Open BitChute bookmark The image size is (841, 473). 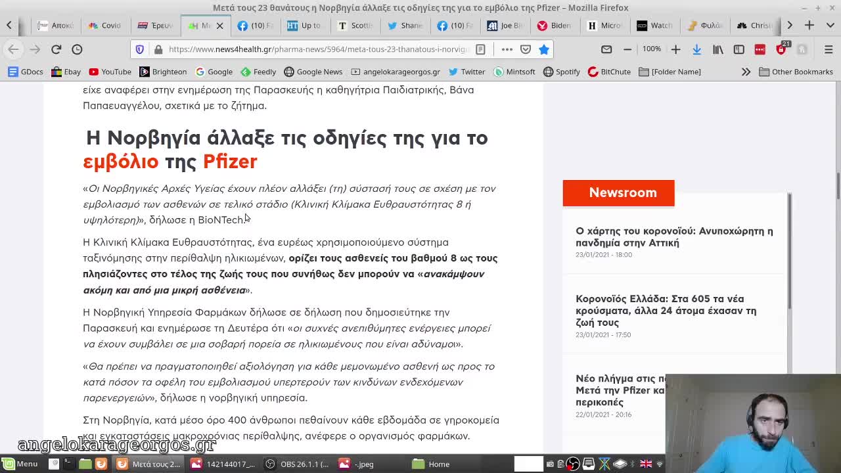[x=609, y=72]
